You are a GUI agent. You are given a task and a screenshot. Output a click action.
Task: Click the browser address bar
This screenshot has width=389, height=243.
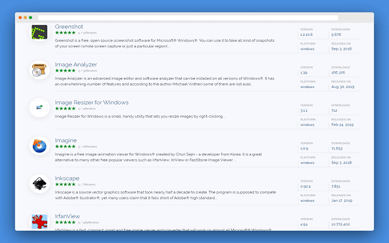[x=188, y=18]
